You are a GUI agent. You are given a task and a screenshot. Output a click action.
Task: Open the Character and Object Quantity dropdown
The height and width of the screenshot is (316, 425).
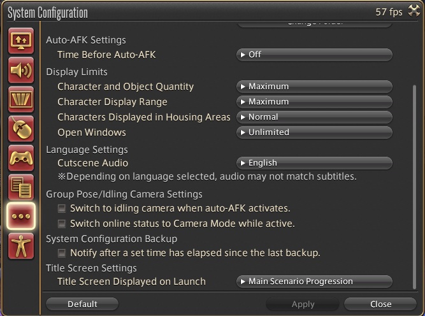tap(314, 87)
